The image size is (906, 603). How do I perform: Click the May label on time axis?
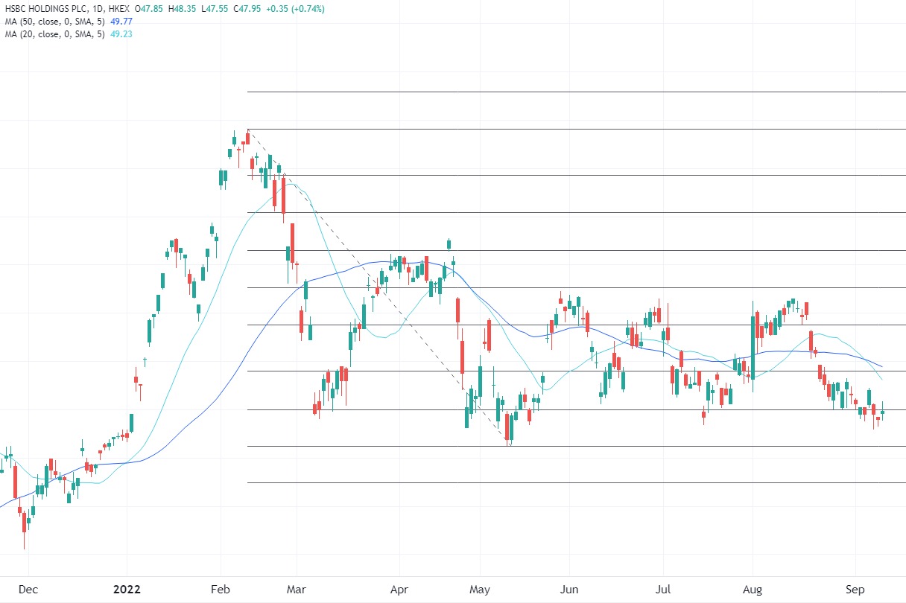[480, 589]
